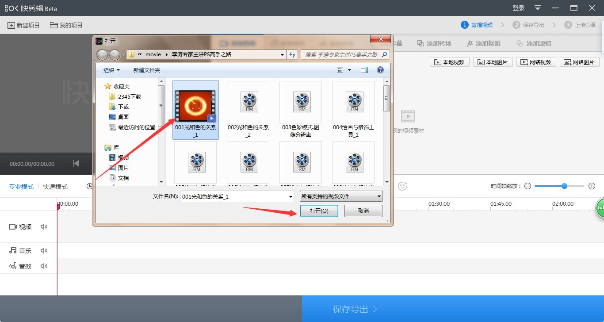Click the emoji sticker icon above the timeline
The image size is (604, 322).
(x=402, y=186)
